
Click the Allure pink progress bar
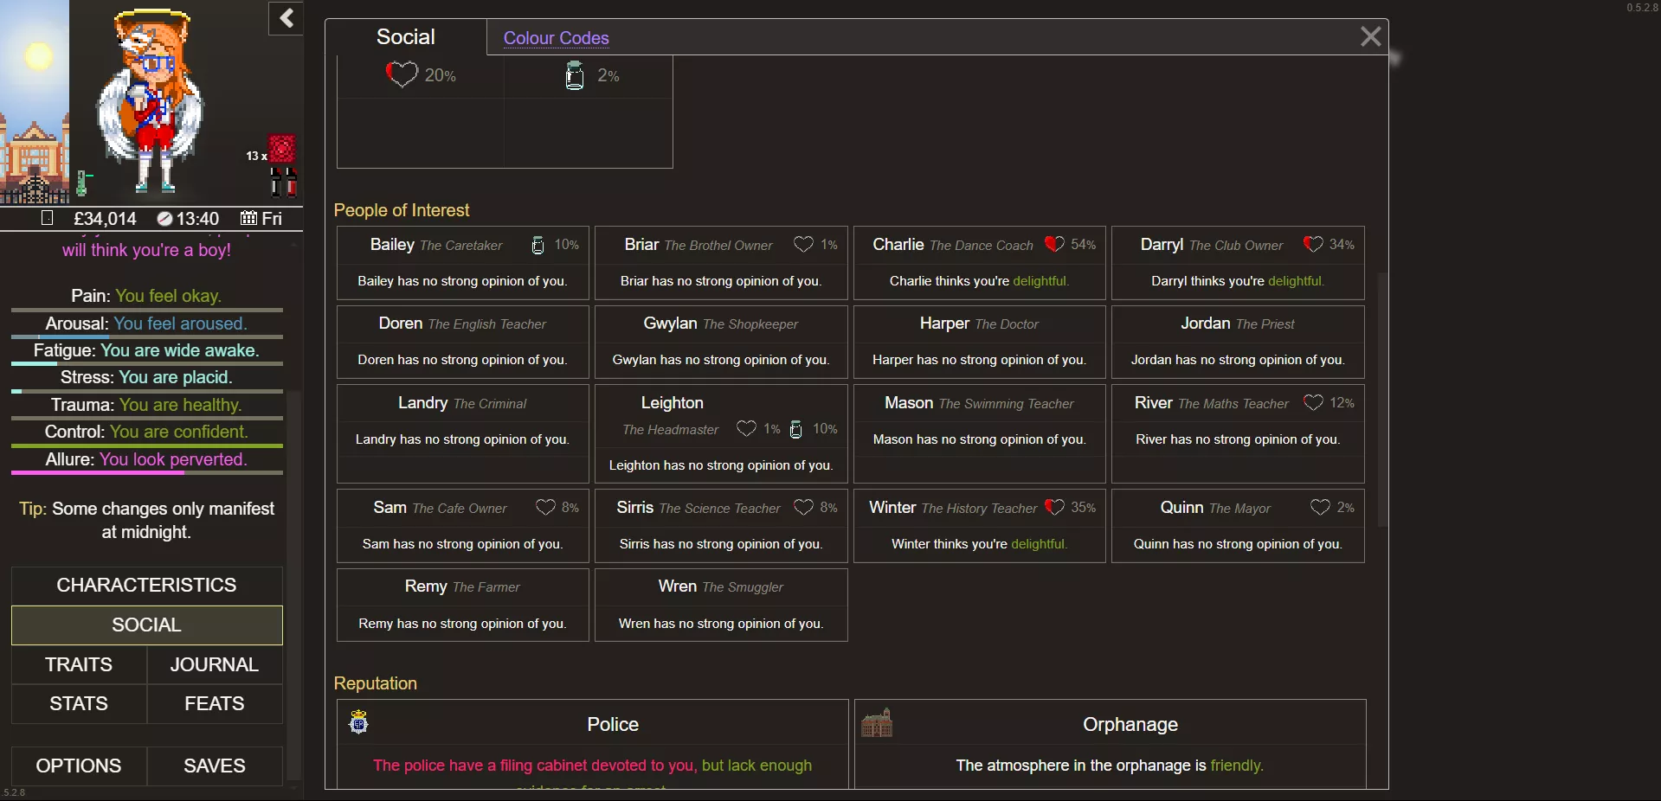[x=146, y=473]
